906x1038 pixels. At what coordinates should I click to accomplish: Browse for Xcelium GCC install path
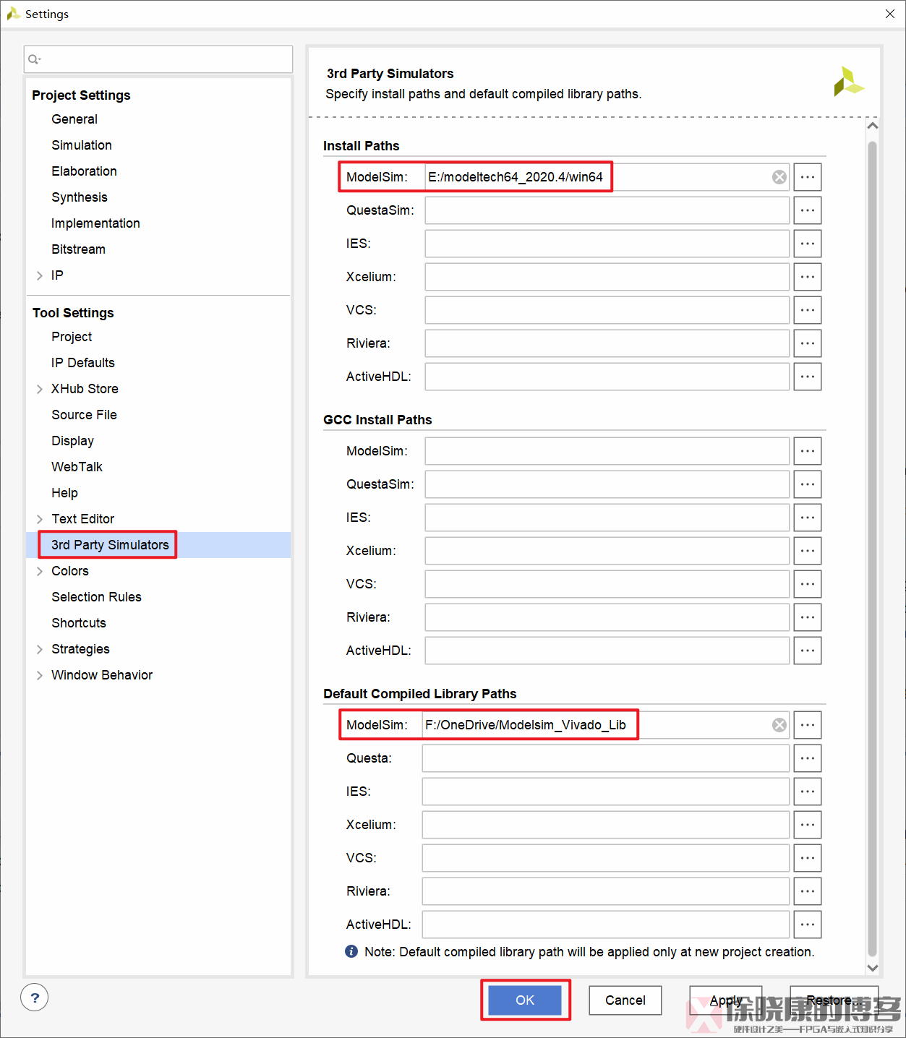[808, 551]
